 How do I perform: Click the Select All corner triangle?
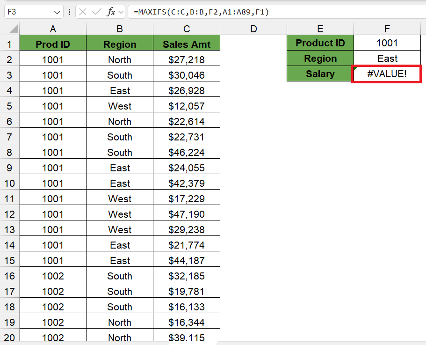coord(13,29)
